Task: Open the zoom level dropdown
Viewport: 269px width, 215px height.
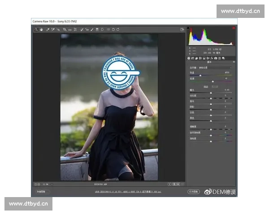Action: click(46, 184)
